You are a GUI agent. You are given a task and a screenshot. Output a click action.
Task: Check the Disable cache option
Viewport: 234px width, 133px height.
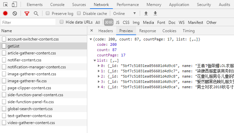pyautogui.click(x=79, y=14)
